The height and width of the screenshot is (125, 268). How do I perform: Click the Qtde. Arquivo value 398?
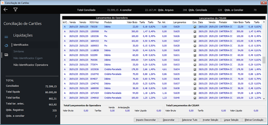coord(185,10)
